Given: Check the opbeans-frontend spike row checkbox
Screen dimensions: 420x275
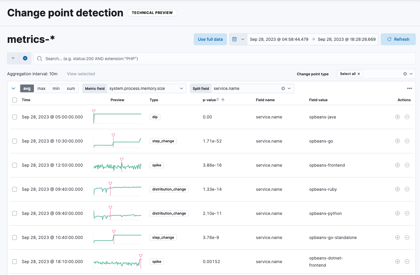Looking at the screenshot, I should 15,165.
